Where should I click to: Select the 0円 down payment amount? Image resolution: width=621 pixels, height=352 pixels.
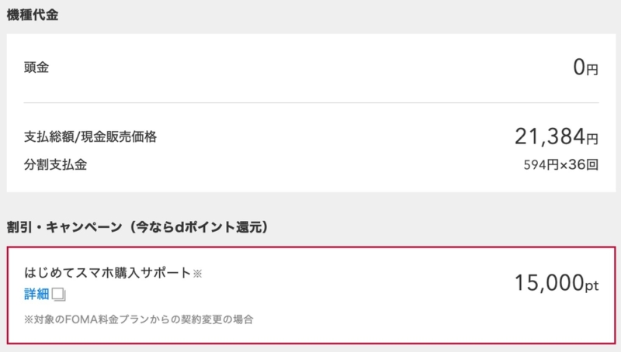coord(586,67)
